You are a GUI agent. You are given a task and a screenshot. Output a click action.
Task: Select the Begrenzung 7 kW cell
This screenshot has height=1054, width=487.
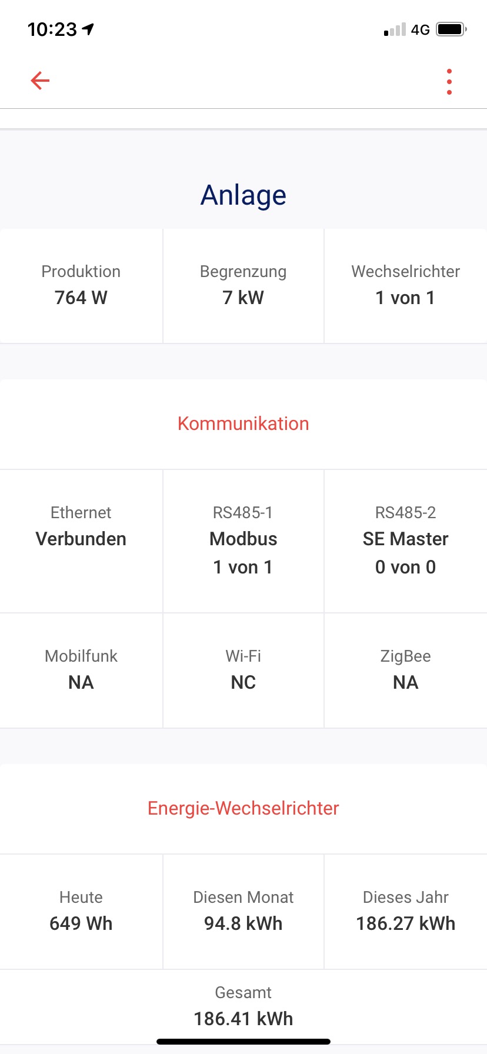[243, 285]
